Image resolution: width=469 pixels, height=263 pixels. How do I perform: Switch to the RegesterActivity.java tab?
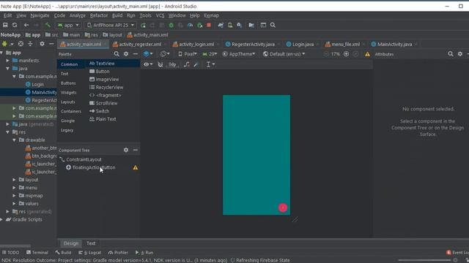pos(253,45)
